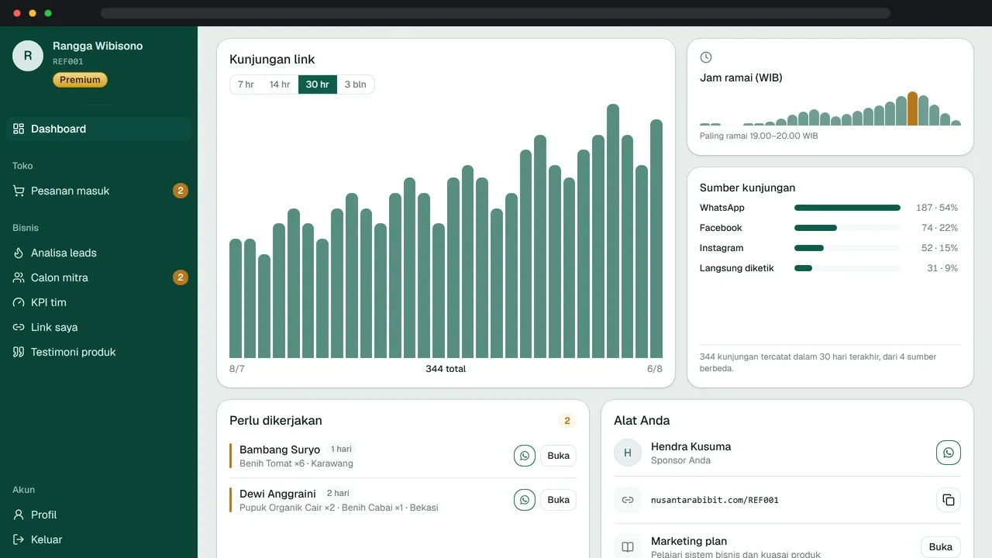Message sponsor Hendra Kusuma via WhatsApp icon
Image resolution: width=992 pixels, height=558 pixels.
949,453
